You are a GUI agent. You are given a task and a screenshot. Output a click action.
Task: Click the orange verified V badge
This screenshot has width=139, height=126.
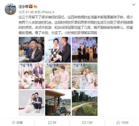click(x=31, y=6)
